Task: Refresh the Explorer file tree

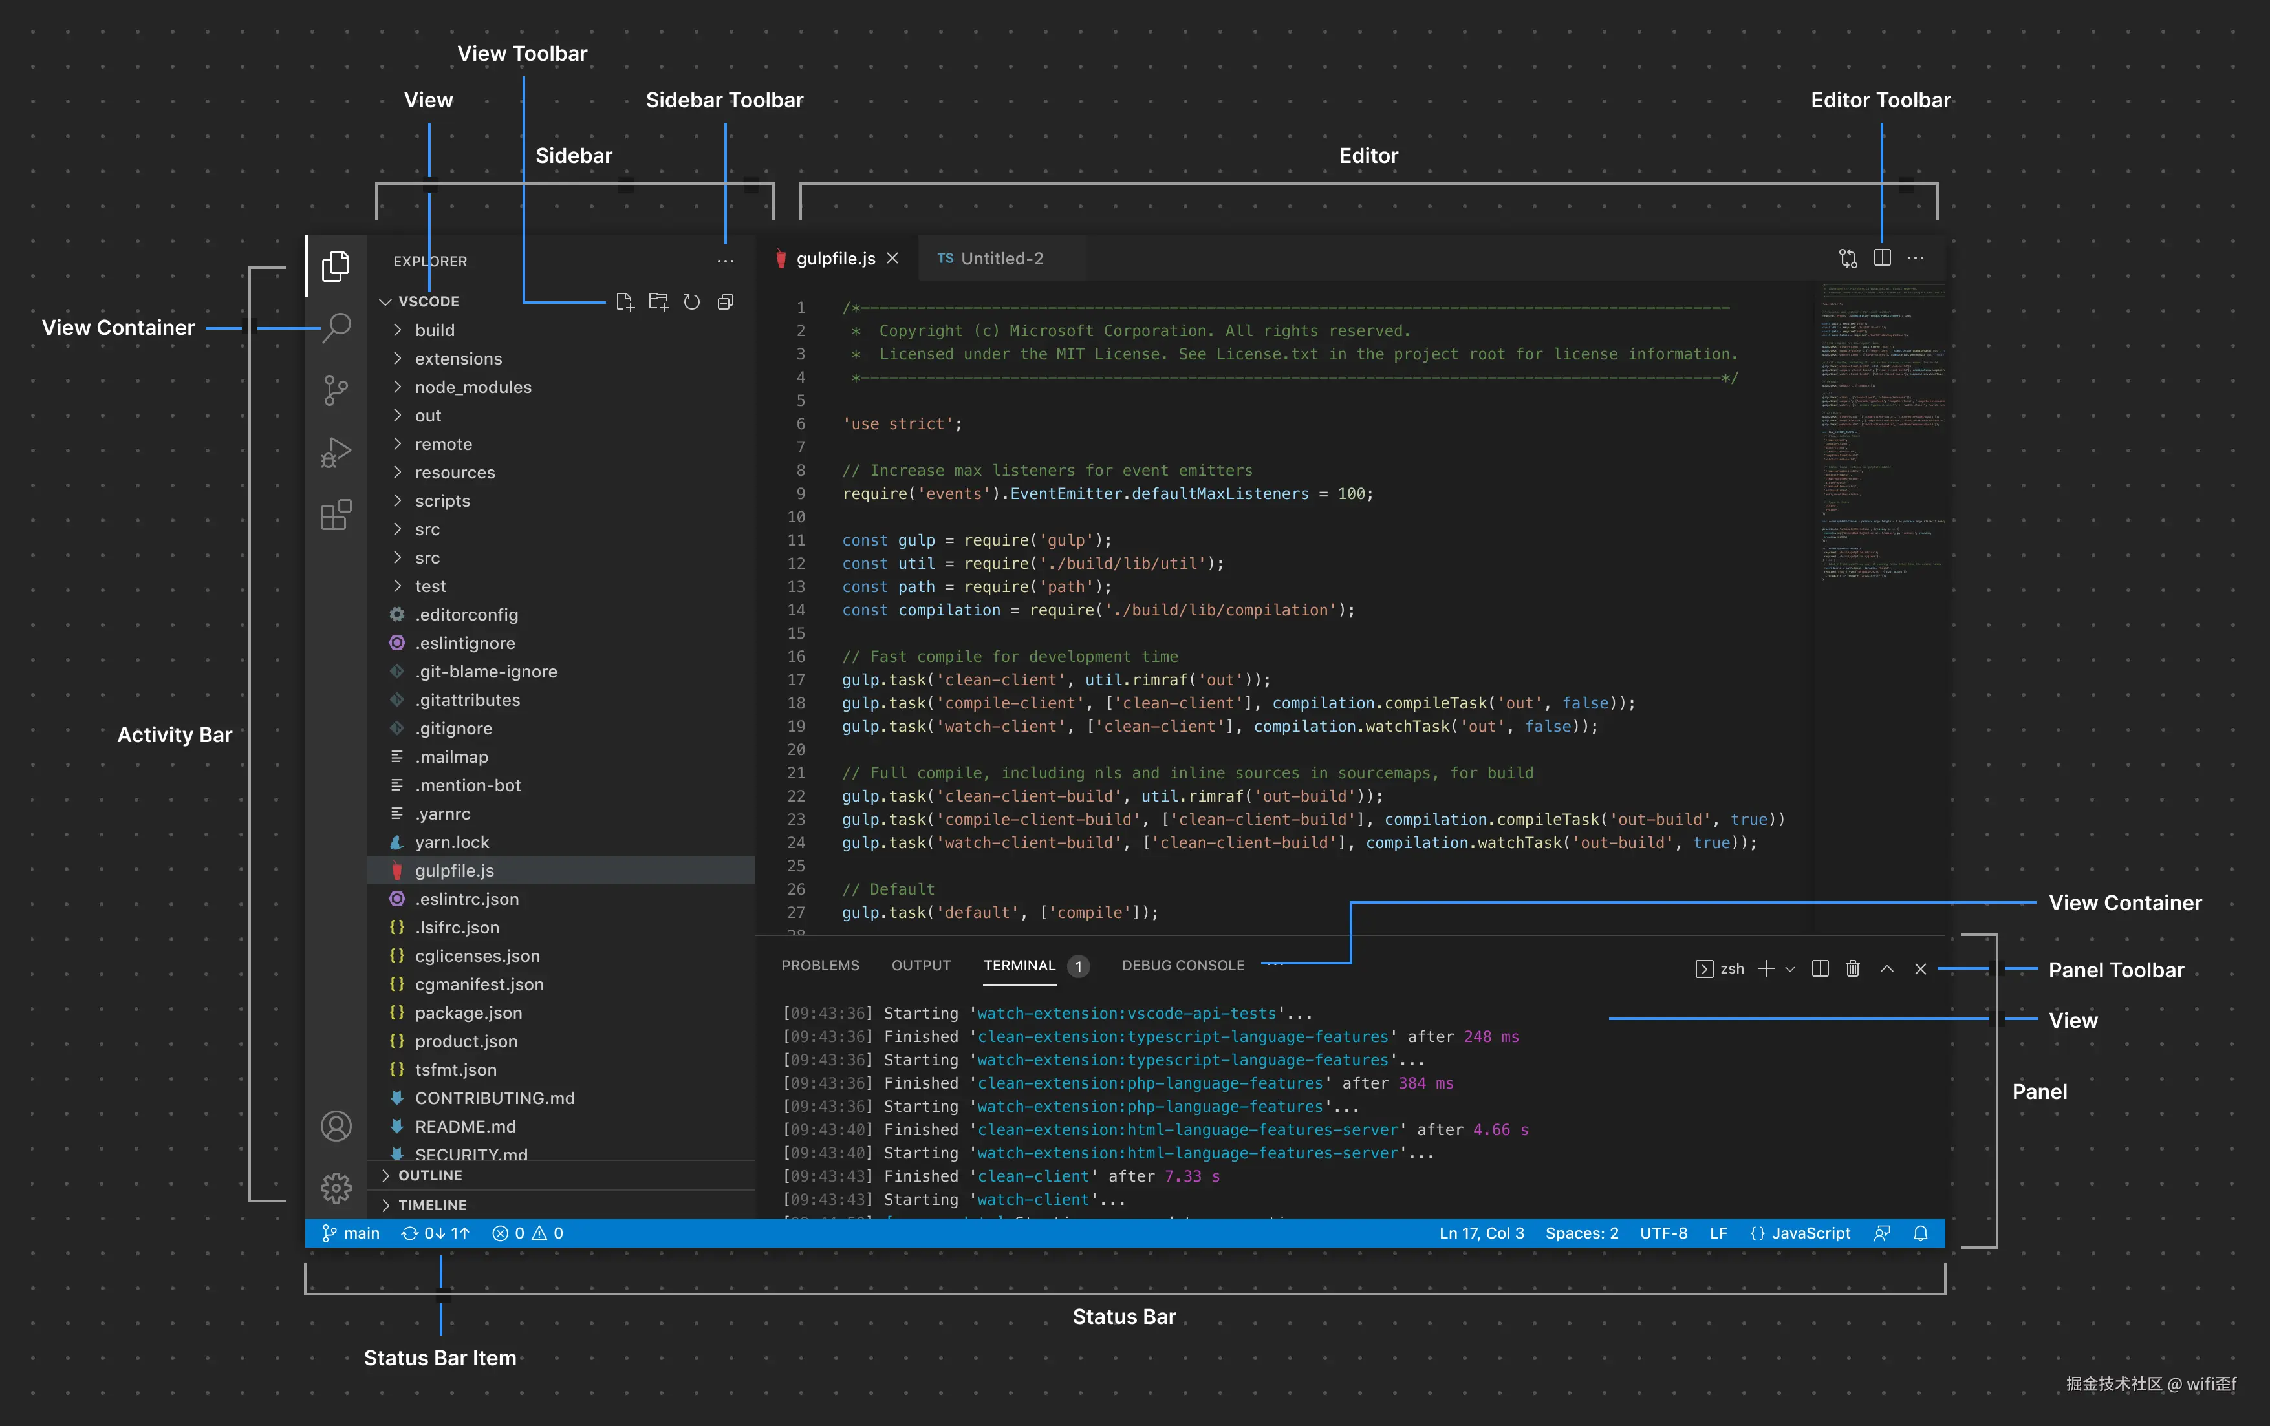Action: point(692,302)
